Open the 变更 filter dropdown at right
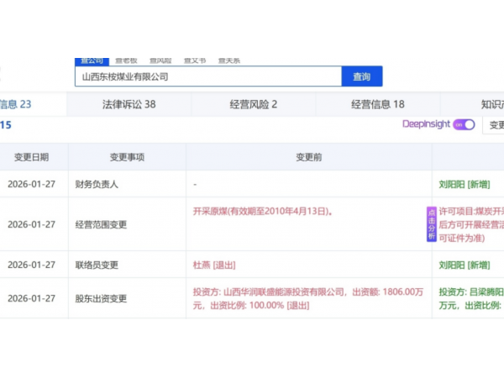The image size is (504, 378). pos(496,124)
